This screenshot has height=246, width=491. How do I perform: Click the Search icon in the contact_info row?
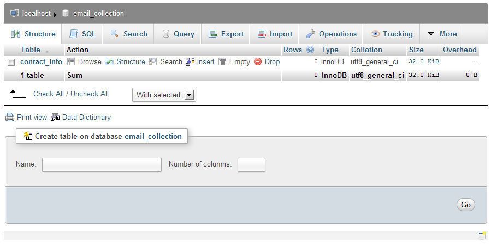pyautogui.click(x=153, y=62)
